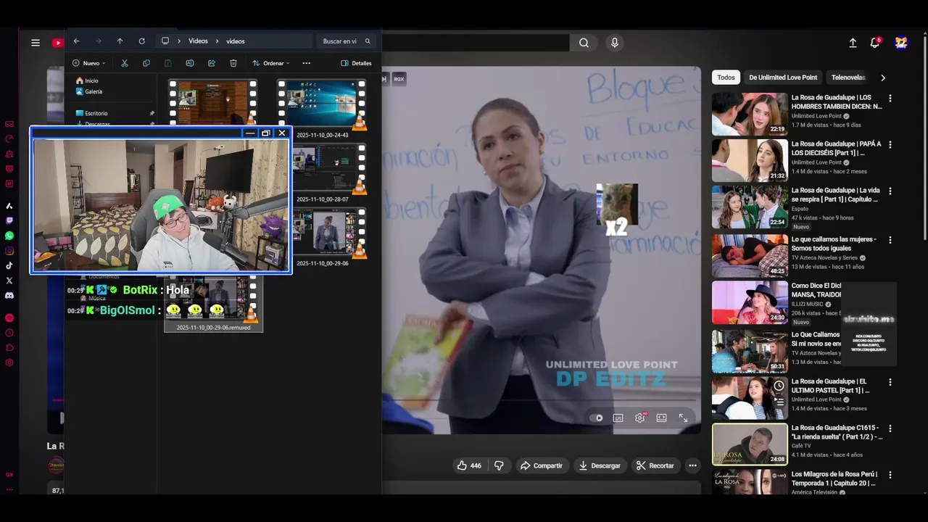Open Galería in File Explorer sidebar
The height and width of the screenshot is (522, 928).
pos(88,91)
